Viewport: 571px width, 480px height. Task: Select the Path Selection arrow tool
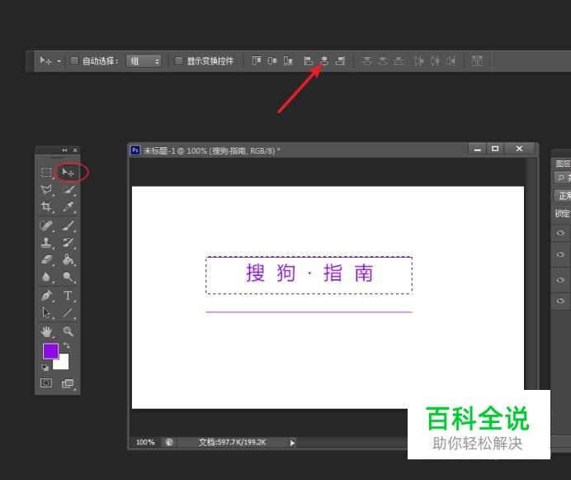point(46,312)
